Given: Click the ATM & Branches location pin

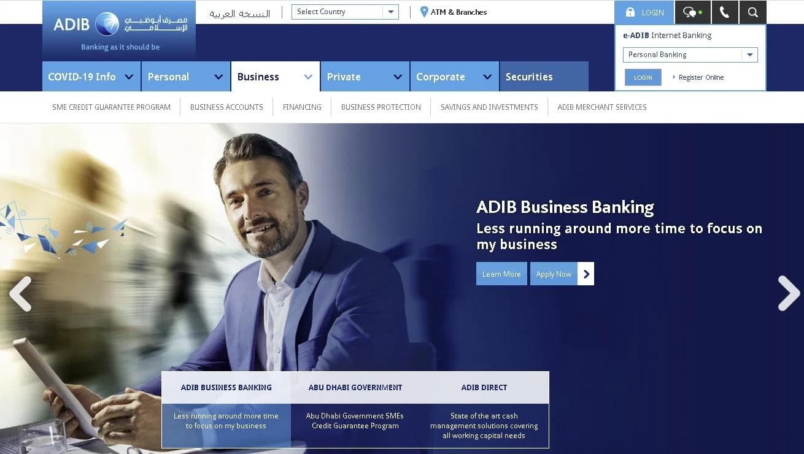Looking at the screenshot, I should tap(423, 12).
